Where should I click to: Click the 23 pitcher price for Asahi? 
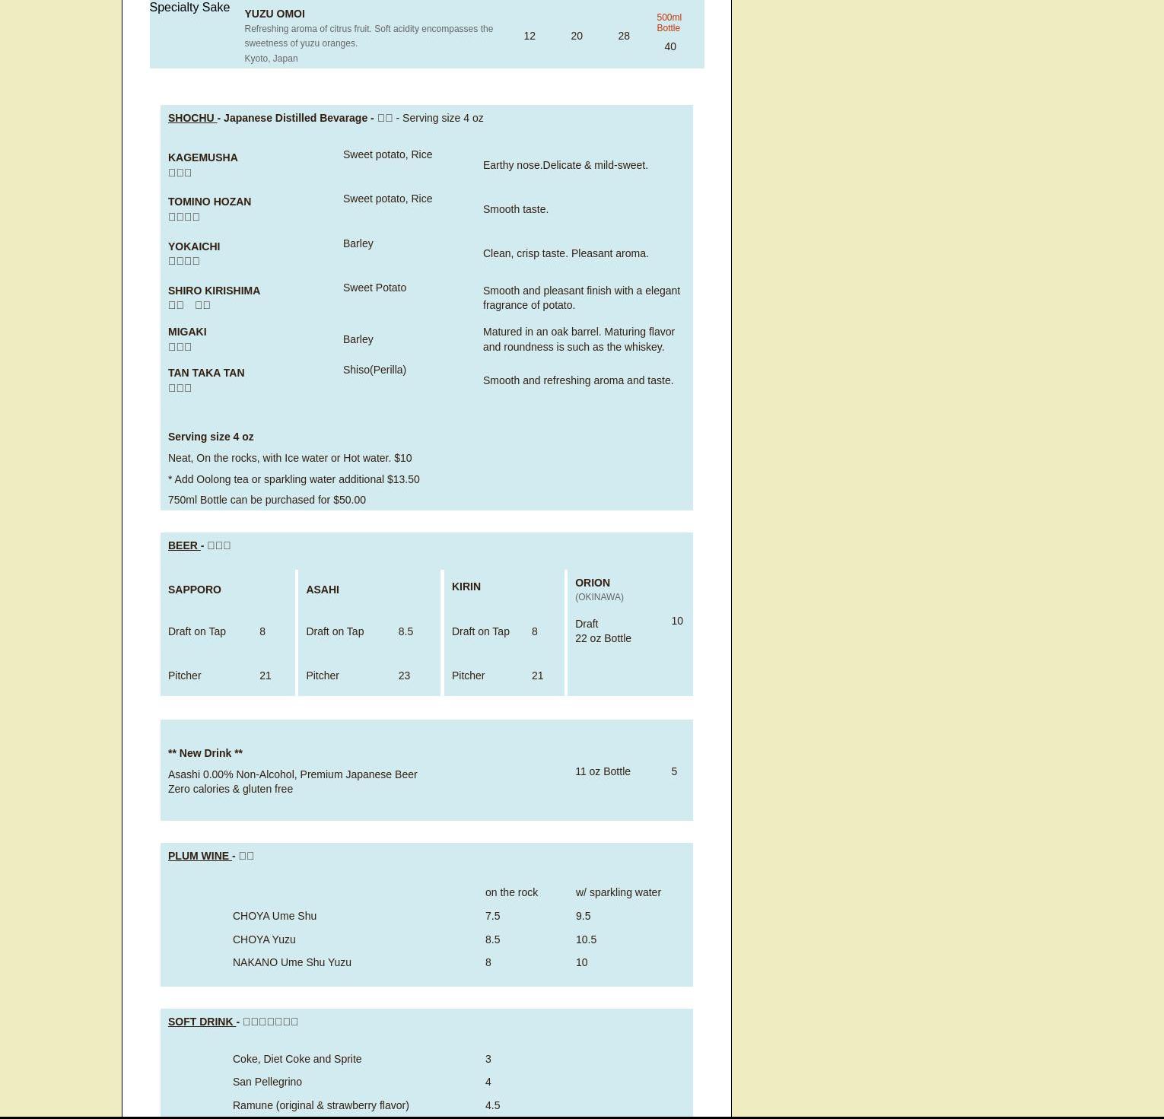point(404,676)
